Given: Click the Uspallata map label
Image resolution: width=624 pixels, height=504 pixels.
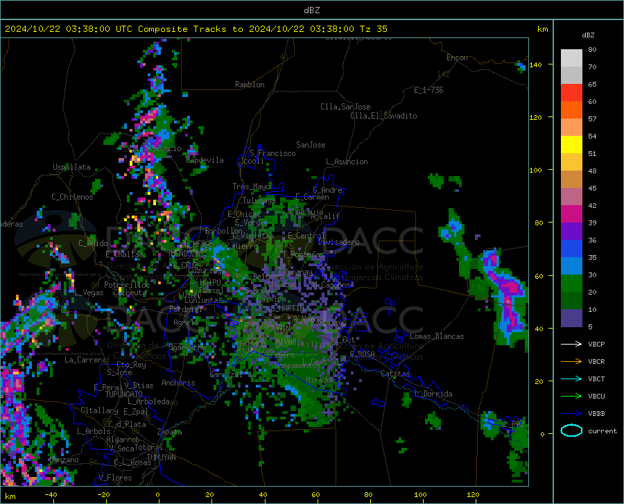Looking at the screenshot, I should [x=71, y=167].
